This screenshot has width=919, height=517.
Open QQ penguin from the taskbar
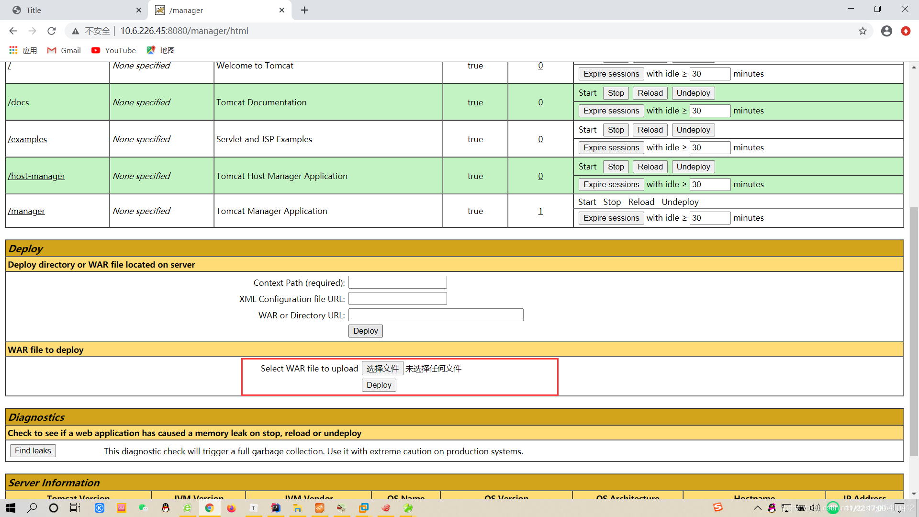pos(165,508)
